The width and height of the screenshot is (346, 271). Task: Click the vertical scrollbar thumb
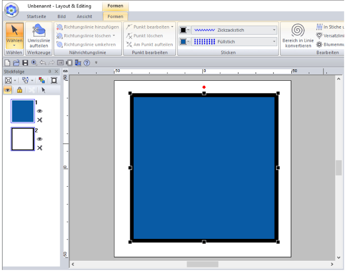(x=339, y=168)
